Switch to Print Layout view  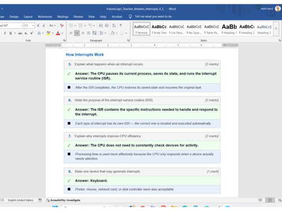click(x=270, y=200)
